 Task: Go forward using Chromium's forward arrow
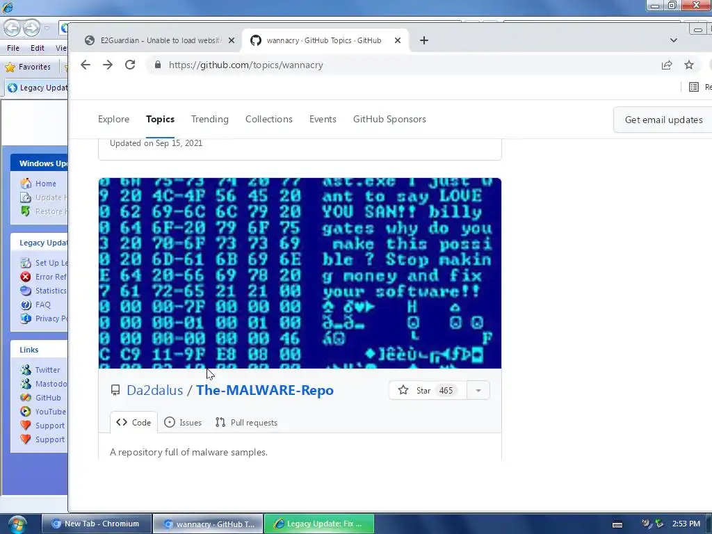click(108, 65)
